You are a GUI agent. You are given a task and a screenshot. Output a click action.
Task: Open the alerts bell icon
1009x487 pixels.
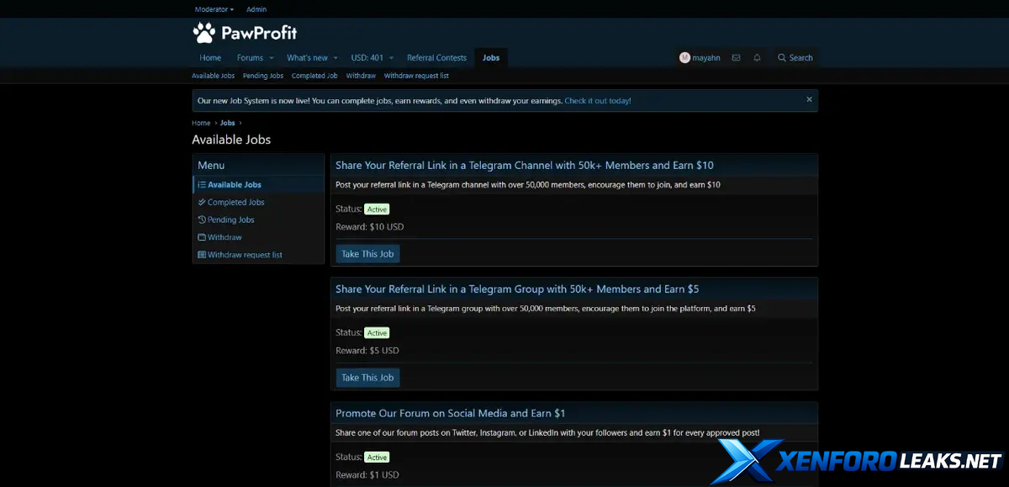click(x=757, y=58)
